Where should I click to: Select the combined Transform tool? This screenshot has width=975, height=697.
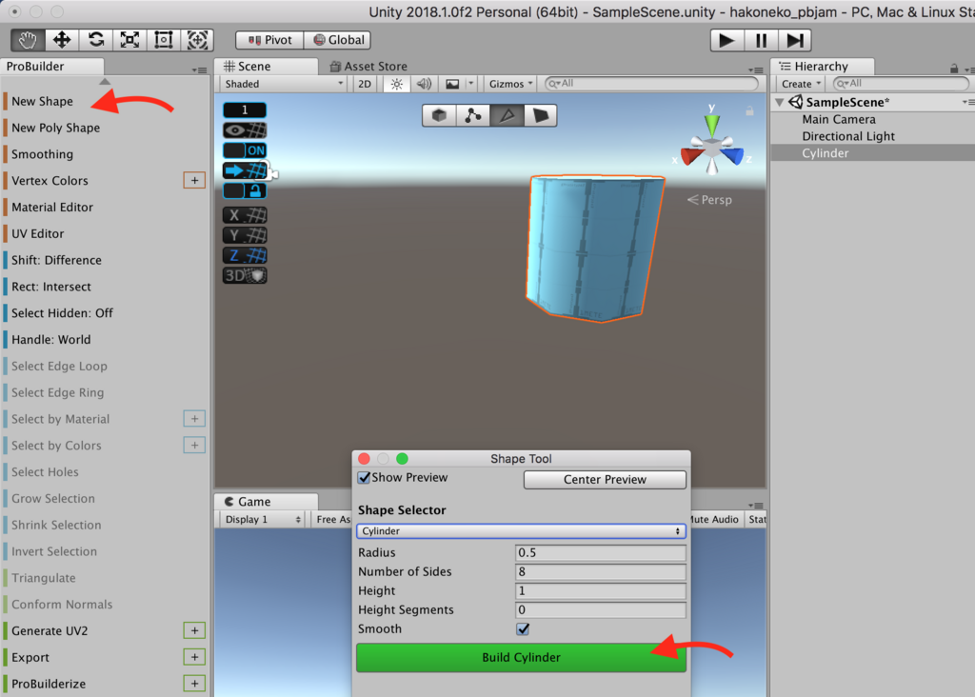click(x=197, y=40)
